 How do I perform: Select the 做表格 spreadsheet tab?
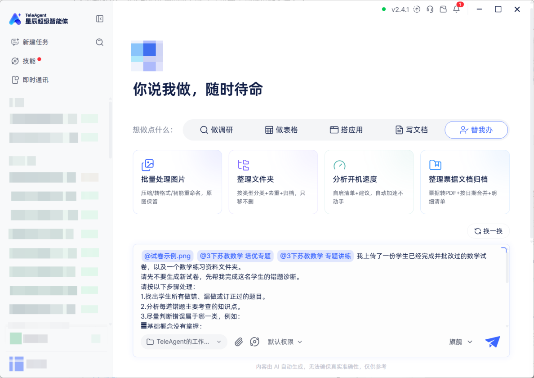[x=282, y=130]
